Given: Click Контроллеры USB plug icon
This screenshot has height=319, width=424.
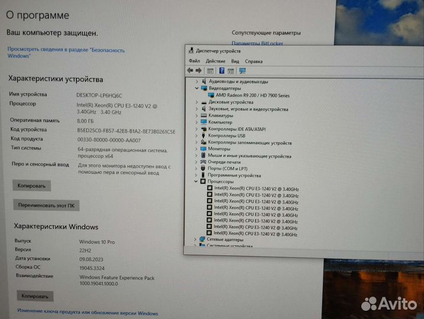Looking at the screenshot, I should 203,135.
